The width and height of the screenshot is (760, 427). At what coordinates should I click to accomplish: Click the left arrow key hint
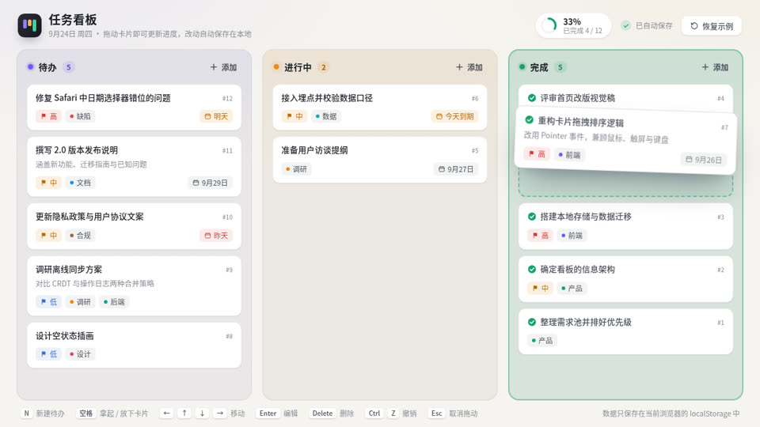[x=167, y=413]
